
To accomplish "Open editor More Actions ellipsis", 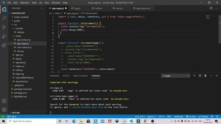I will (217, 8).
